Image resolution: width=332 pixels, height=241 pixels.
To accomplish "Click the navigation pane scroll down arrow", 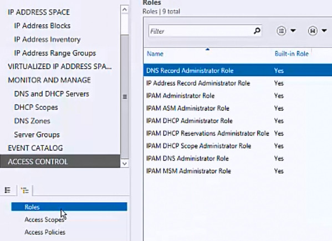I will [125, 163].
